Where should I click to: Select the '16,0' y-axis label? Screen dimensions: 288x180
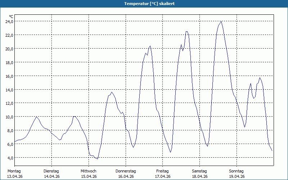click(9, 76)
